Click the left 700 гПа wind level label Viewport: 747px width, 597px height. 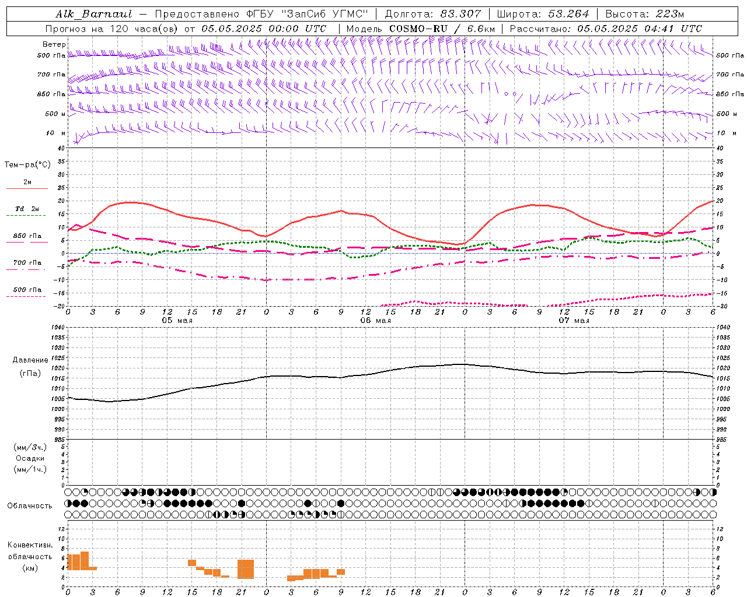point(51,75)
